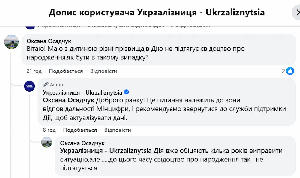Click the reaction count showing 2
This screenshot has width=300, height=178.
[283, 71]
